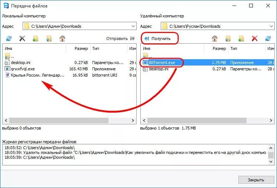This screenshot has height=188, width=277.
Task: Click the transfer log scrollbar thumb
Action: (271, 155)
